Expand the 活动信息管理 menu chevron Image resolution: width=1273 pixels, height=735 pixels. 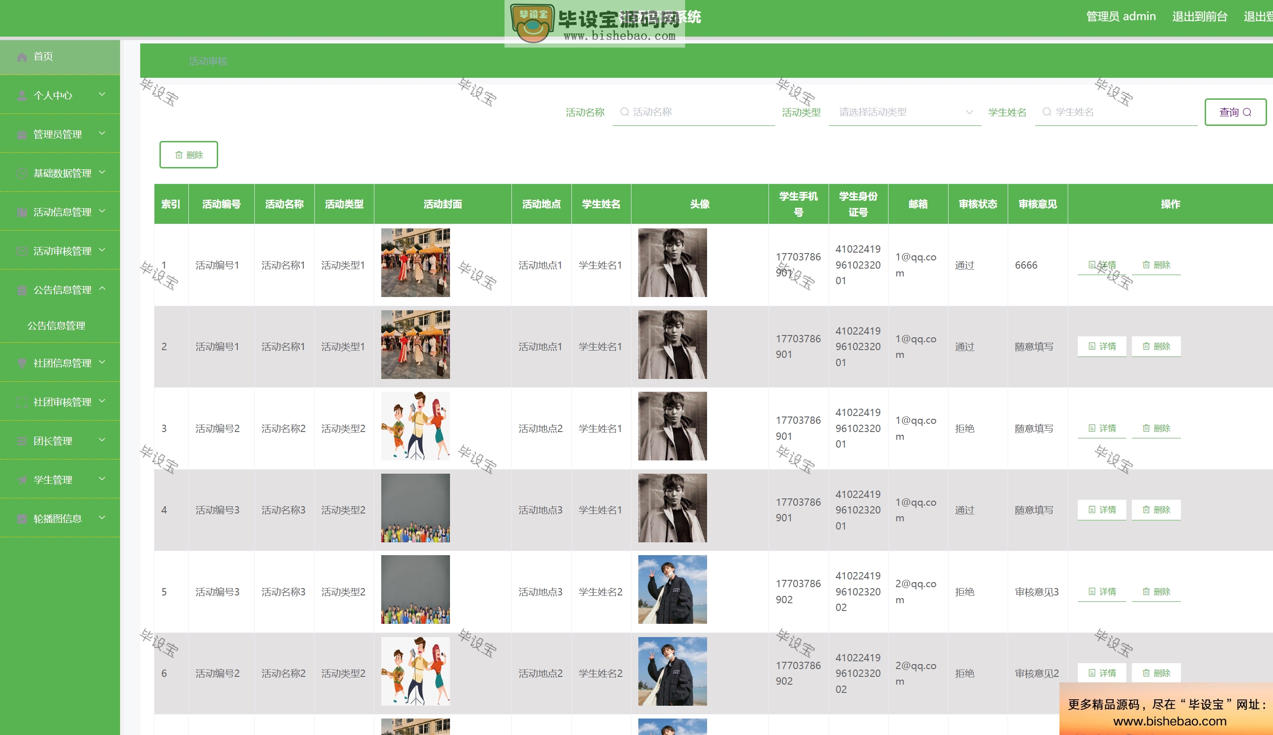coord(102,211)
